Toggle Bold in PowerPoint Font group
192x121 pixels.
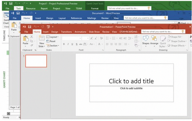[64, 44]
